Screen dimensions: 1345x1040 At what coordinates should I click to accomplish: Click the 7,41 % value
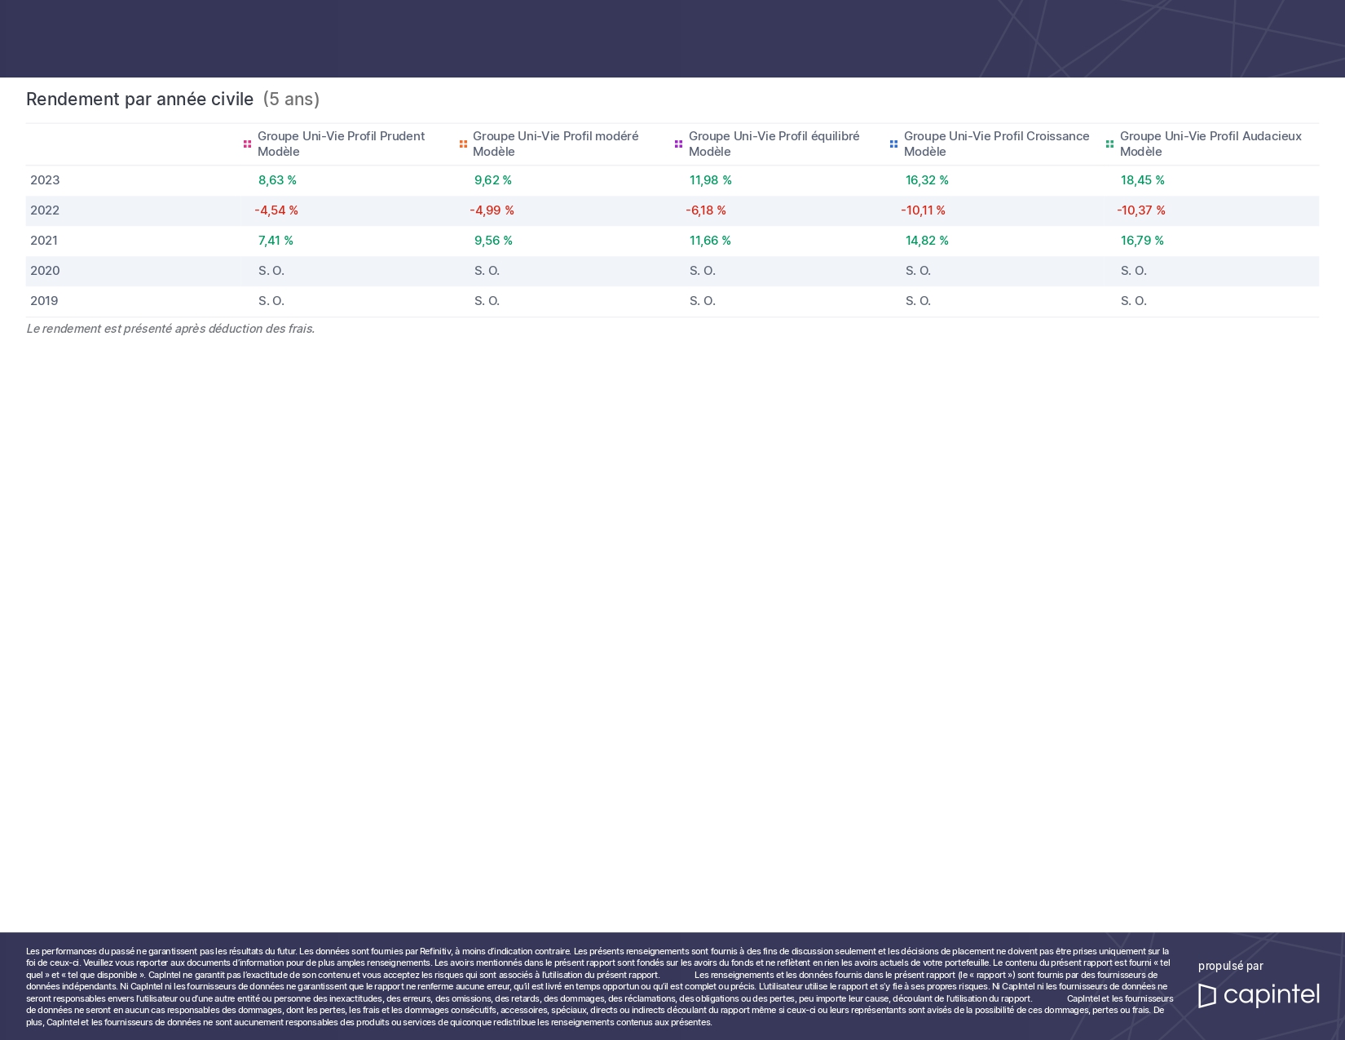tap(276, 241)
